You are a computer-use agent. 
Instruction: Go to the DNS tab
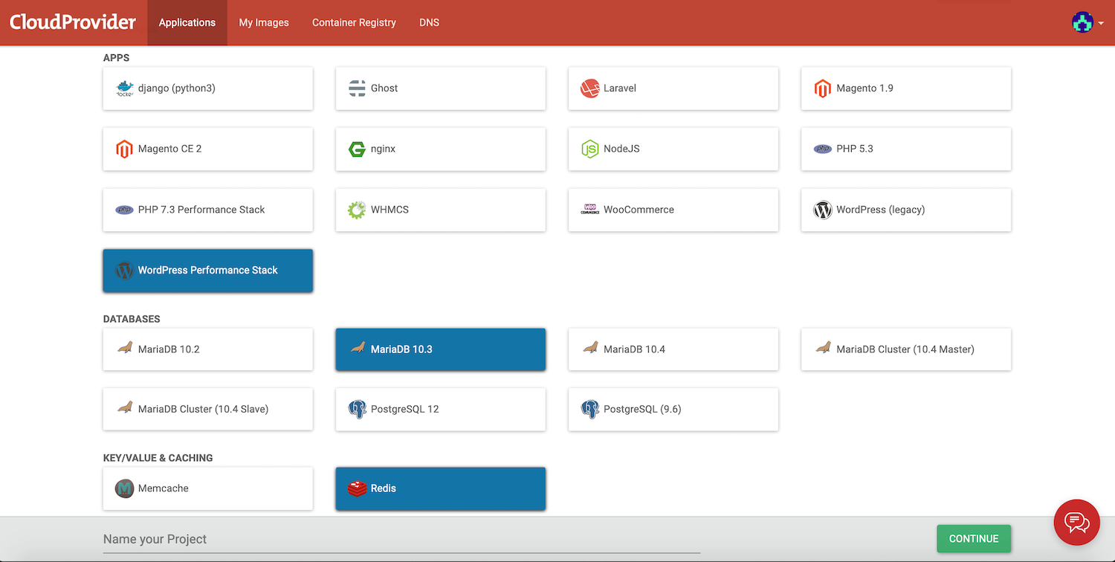pyautogui.click(x=429, y=23)
